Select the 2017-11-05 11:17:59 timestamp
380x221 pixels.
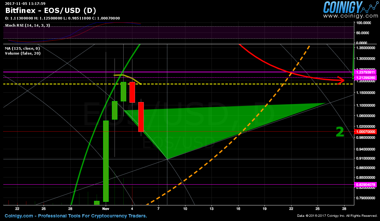pos(25,3)
